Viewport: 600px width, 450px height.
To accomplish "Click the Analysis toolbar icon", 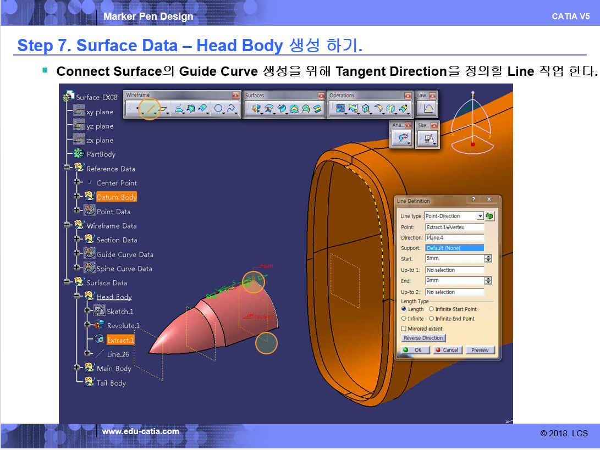I will (x=403, y=139).
